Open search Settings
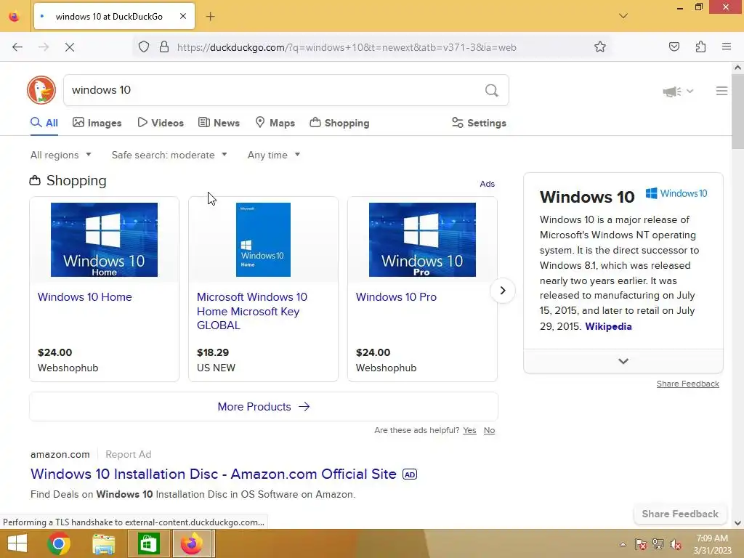Image resolution: width=744 pixels, height=558 pixels. (x=480, y=123)
